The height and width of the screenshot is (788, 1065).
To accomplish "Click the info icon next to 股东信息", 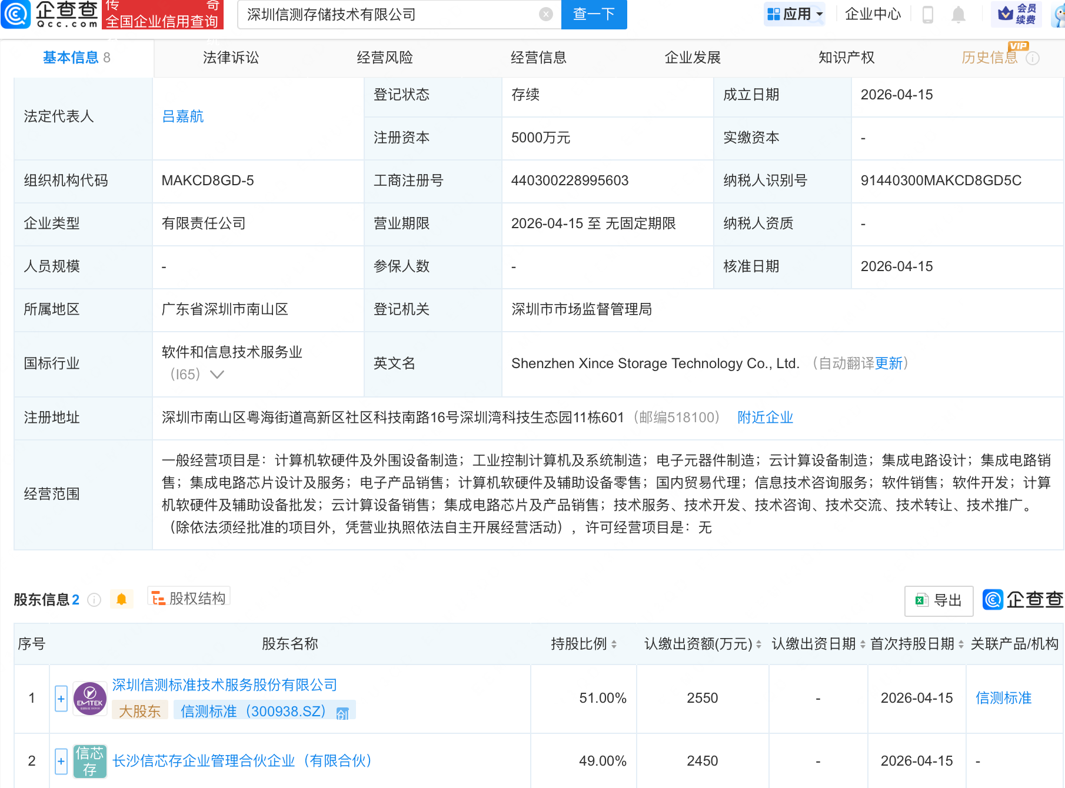I will point(93,600).
